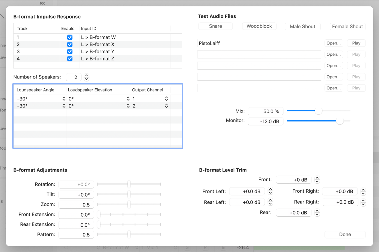The image size is (379, 252).
Task: Increase the Number of Speakers stepper
Action: point(87,75)
